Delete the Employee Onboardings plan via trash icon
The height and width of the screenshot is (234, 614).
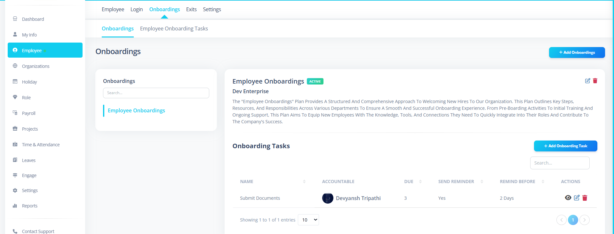(595, 81)
